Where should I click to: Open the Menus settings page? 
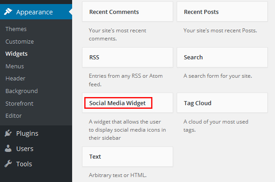pyautogui.click(x=14, y=66)
